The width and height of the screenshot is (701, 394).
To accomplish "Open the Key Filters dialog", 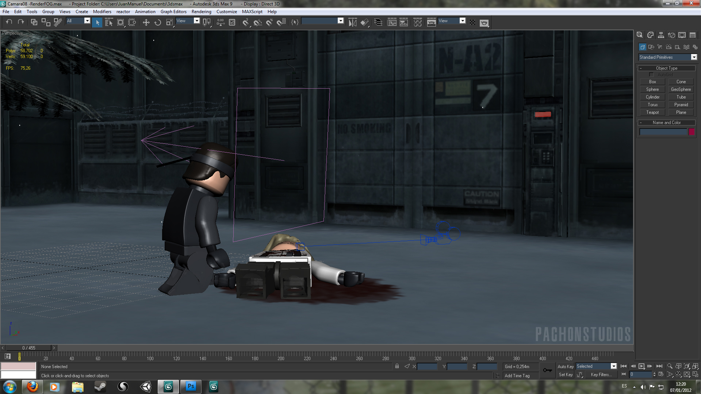I will coord(601,375).
